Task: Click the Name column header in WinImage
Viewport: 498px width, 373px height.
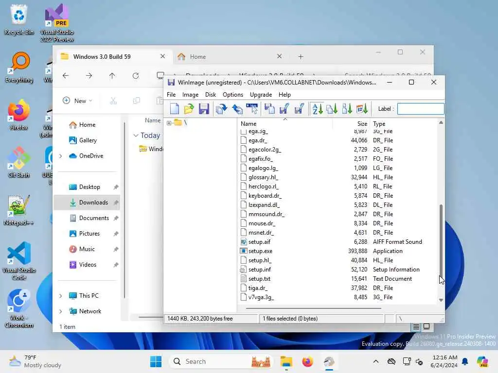Action: pos(249,124)
